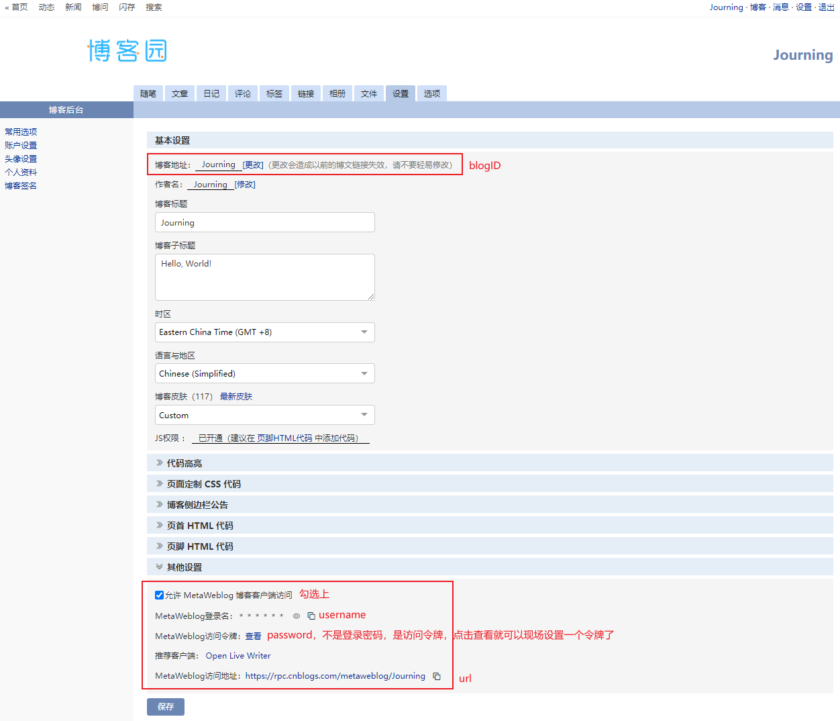Copy the MetaWeblog access URL
Screen dimensions: 840x721
(437, 676)
